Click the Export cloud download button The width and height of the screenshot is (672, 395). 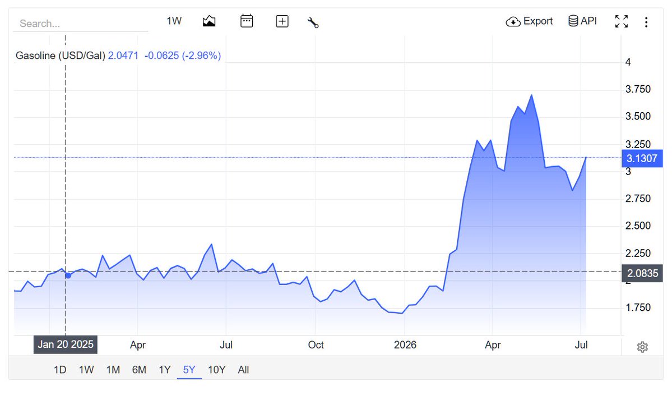click(529, 21)
